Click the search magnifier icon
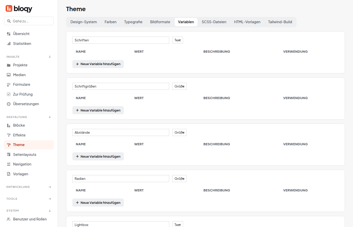This screenshot has height=227, width=353. [9, 21]
